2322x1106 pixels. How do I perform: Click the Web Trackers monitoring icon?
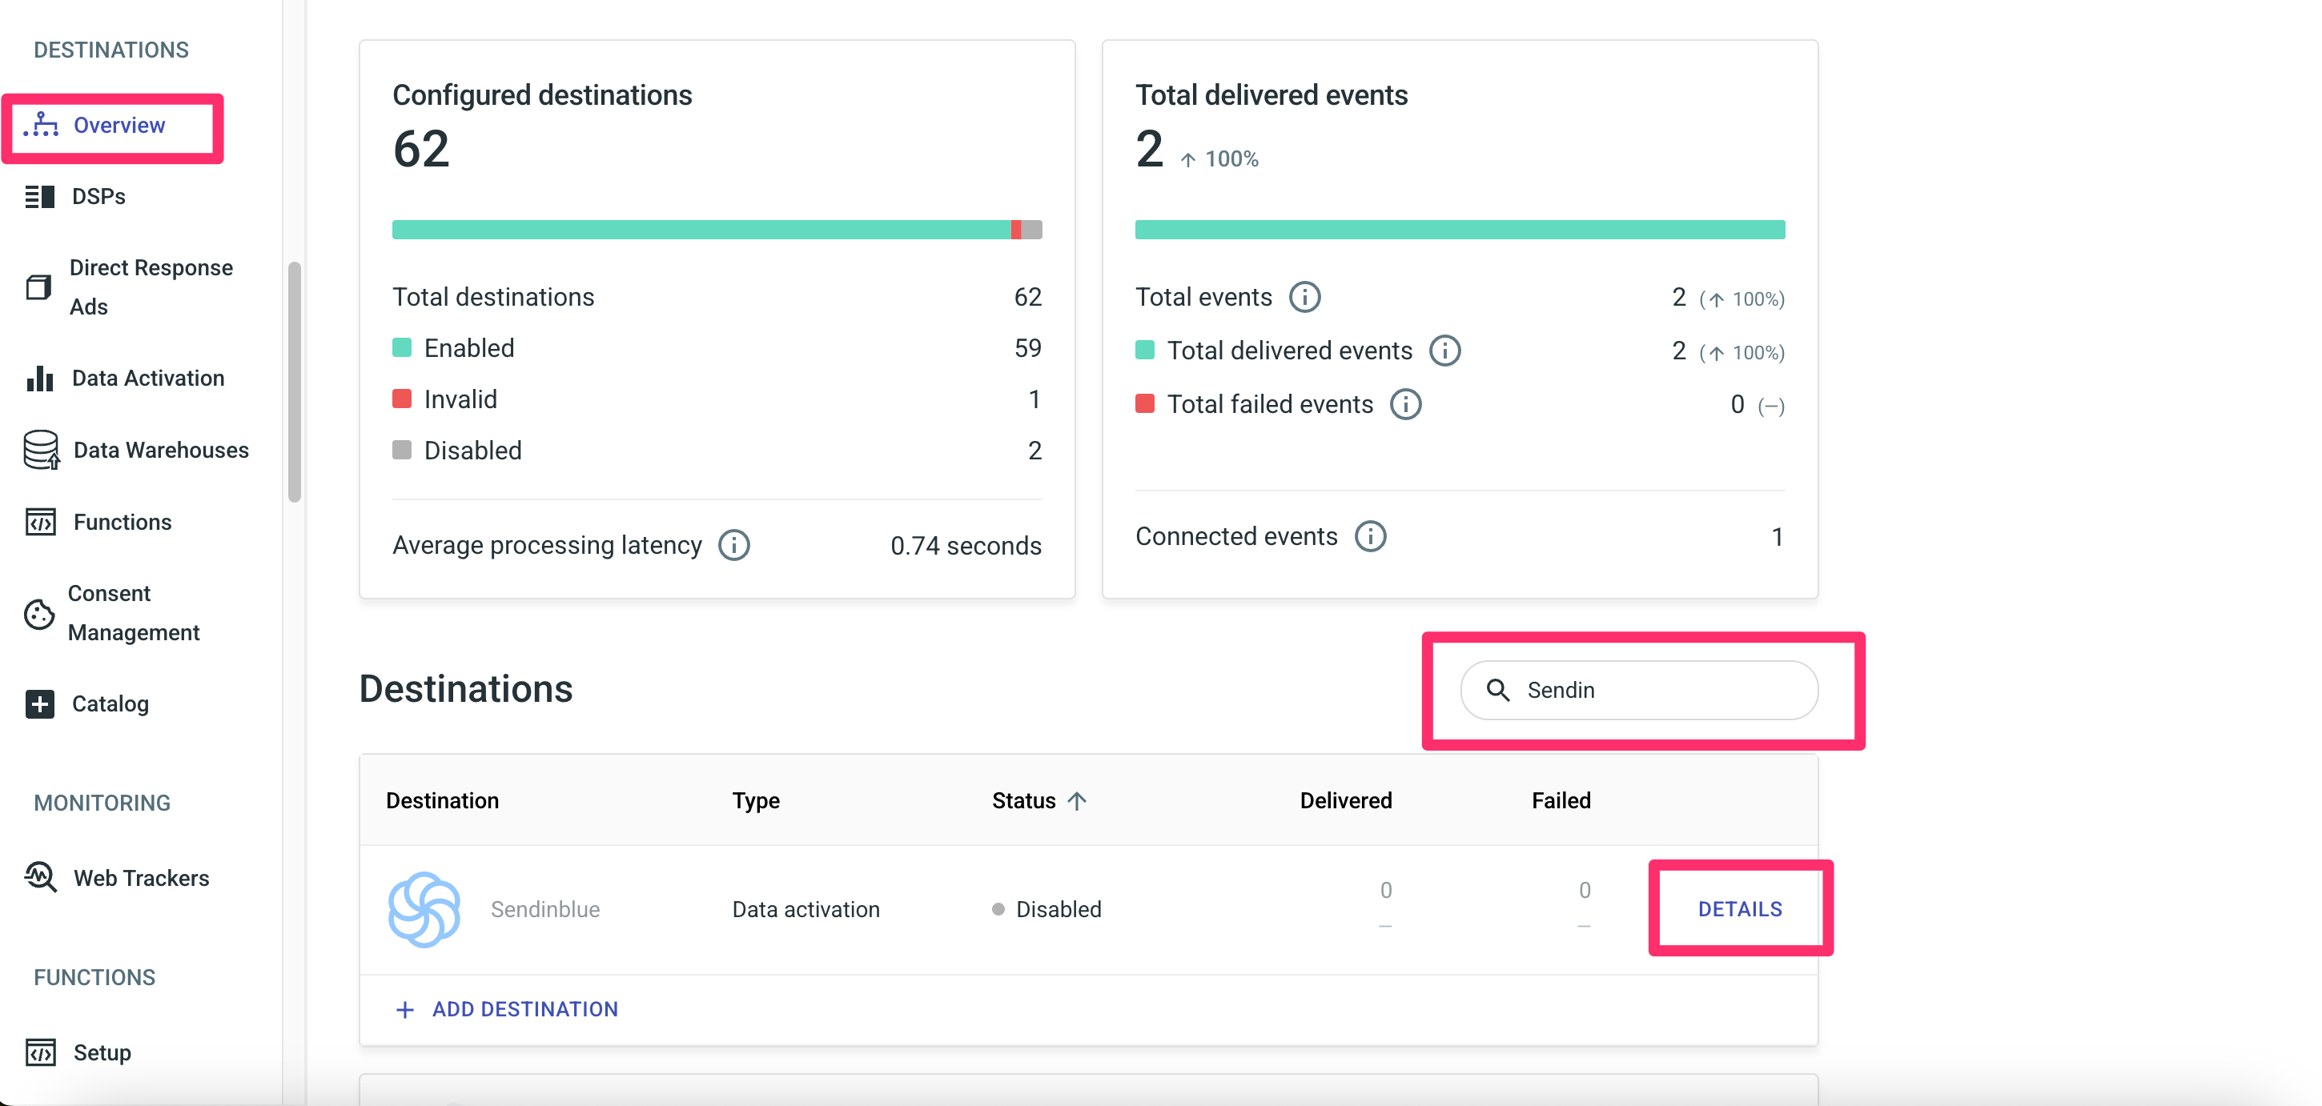pos(41,877)
